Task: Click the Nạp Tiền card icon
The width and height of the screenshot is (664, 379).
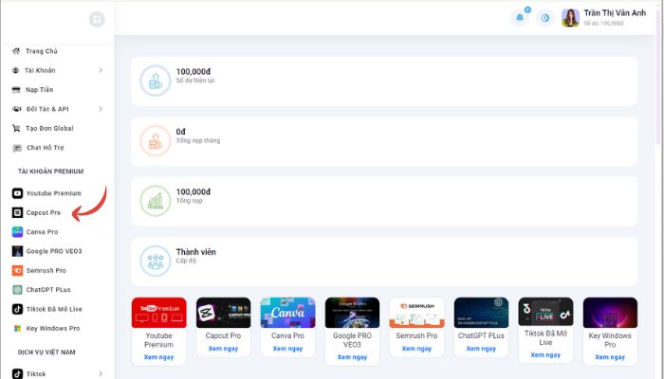Action: [x=16, y=90]
